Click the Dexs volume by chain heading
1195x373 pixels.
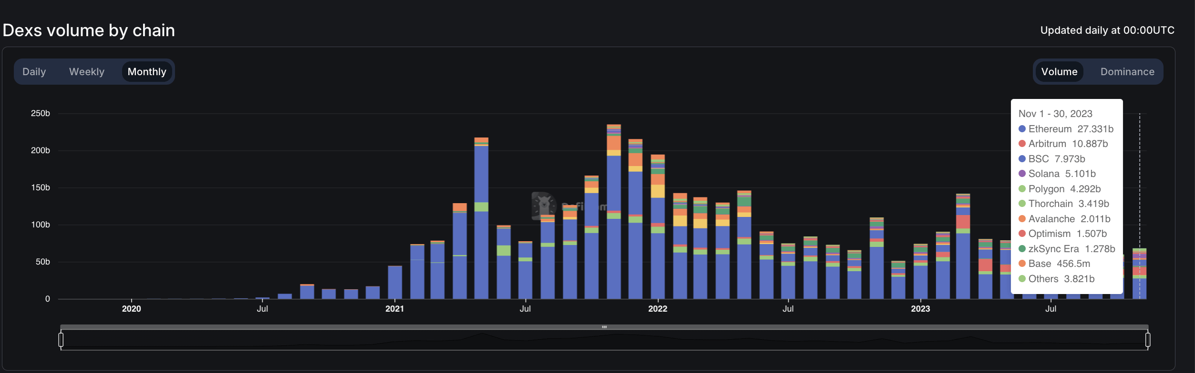pyautogui.click(x=89, y=30)
